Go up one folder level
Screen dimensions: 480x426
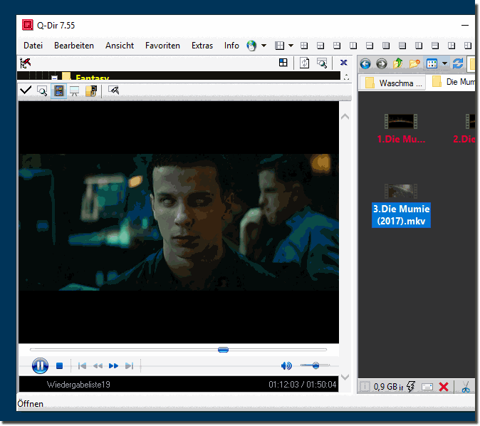397,63
